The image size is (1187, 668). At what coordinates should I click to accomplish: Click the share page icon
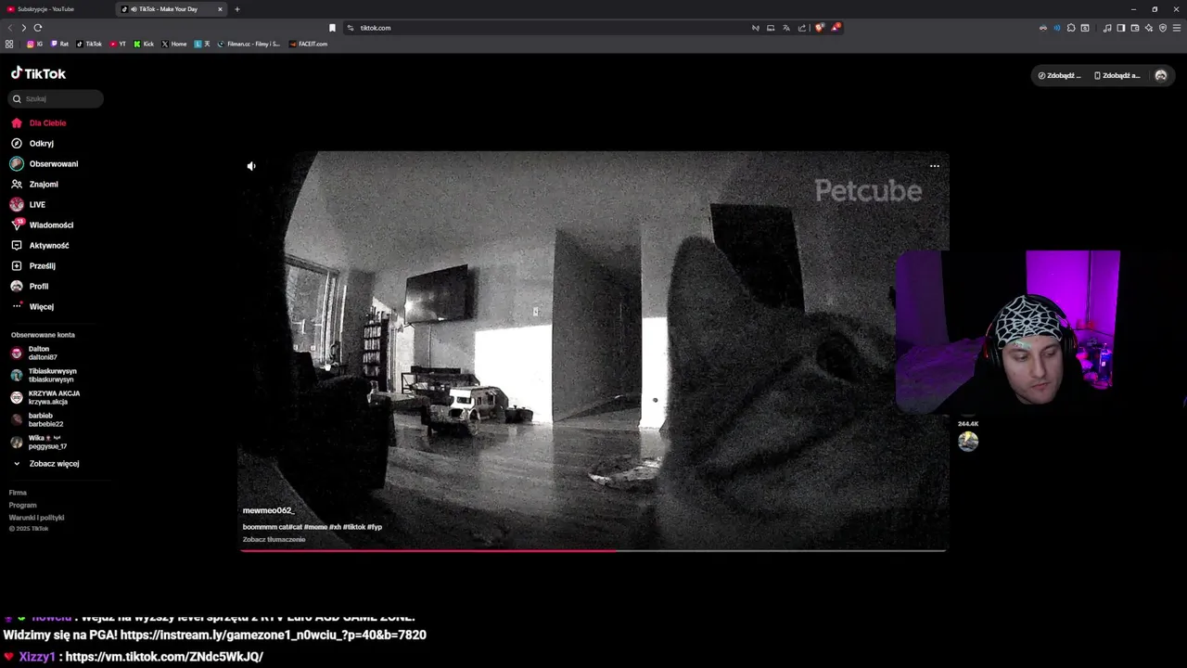point(802,28)
